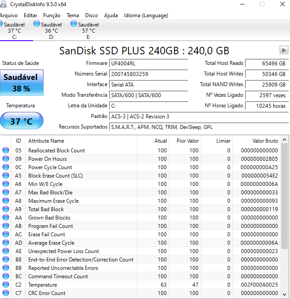This screenshot has width=290, height=299.
Task: Close the CrystalDiskInfo window
Action: point(282,4)
